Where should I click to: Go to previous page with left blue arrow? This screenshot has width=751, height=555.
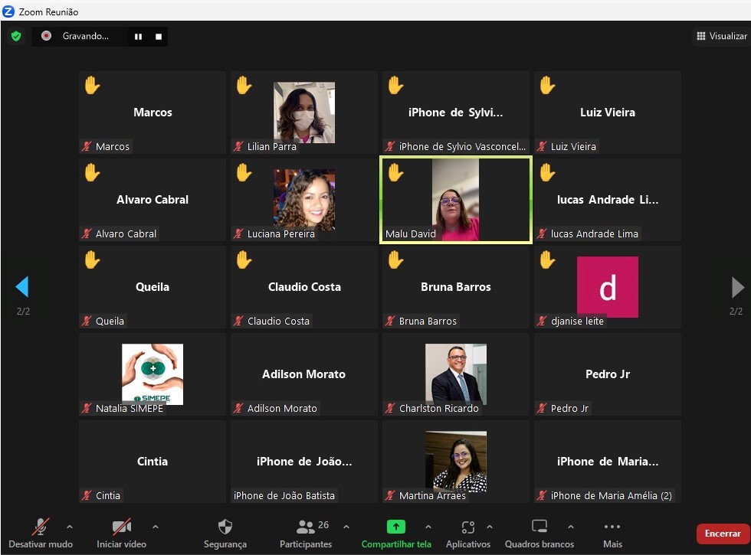(22, 287)
